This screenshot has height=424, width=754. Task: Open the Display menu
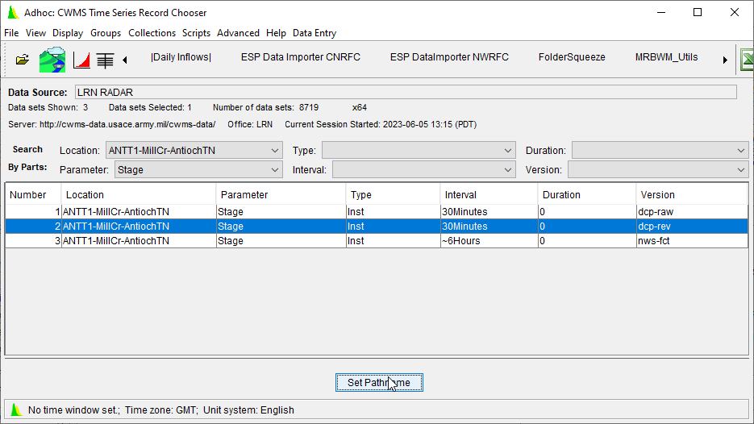point(68,33)
